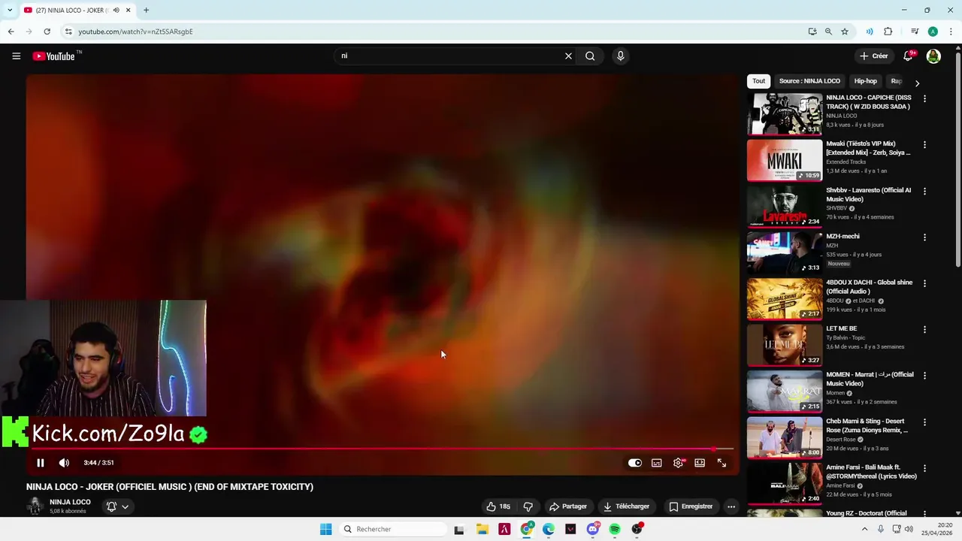Open Chrome zoom magnifier icon
This screenshot has width=962, height=541.
click(828, 32)
